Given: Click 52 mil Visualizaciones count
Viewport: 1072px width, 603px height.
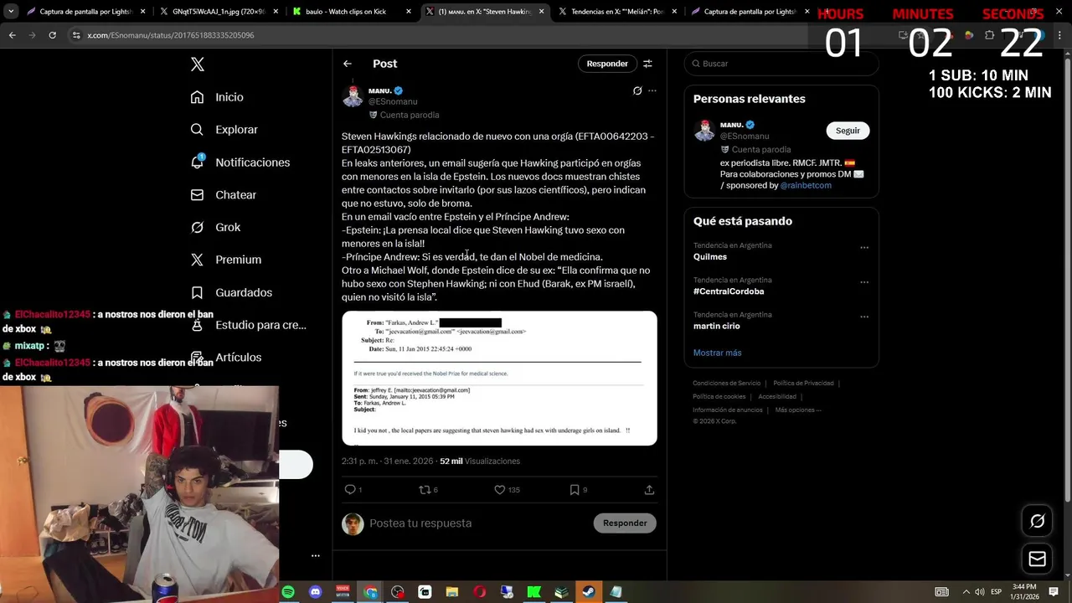Looking at the screenshot, I should pos(480,461).
